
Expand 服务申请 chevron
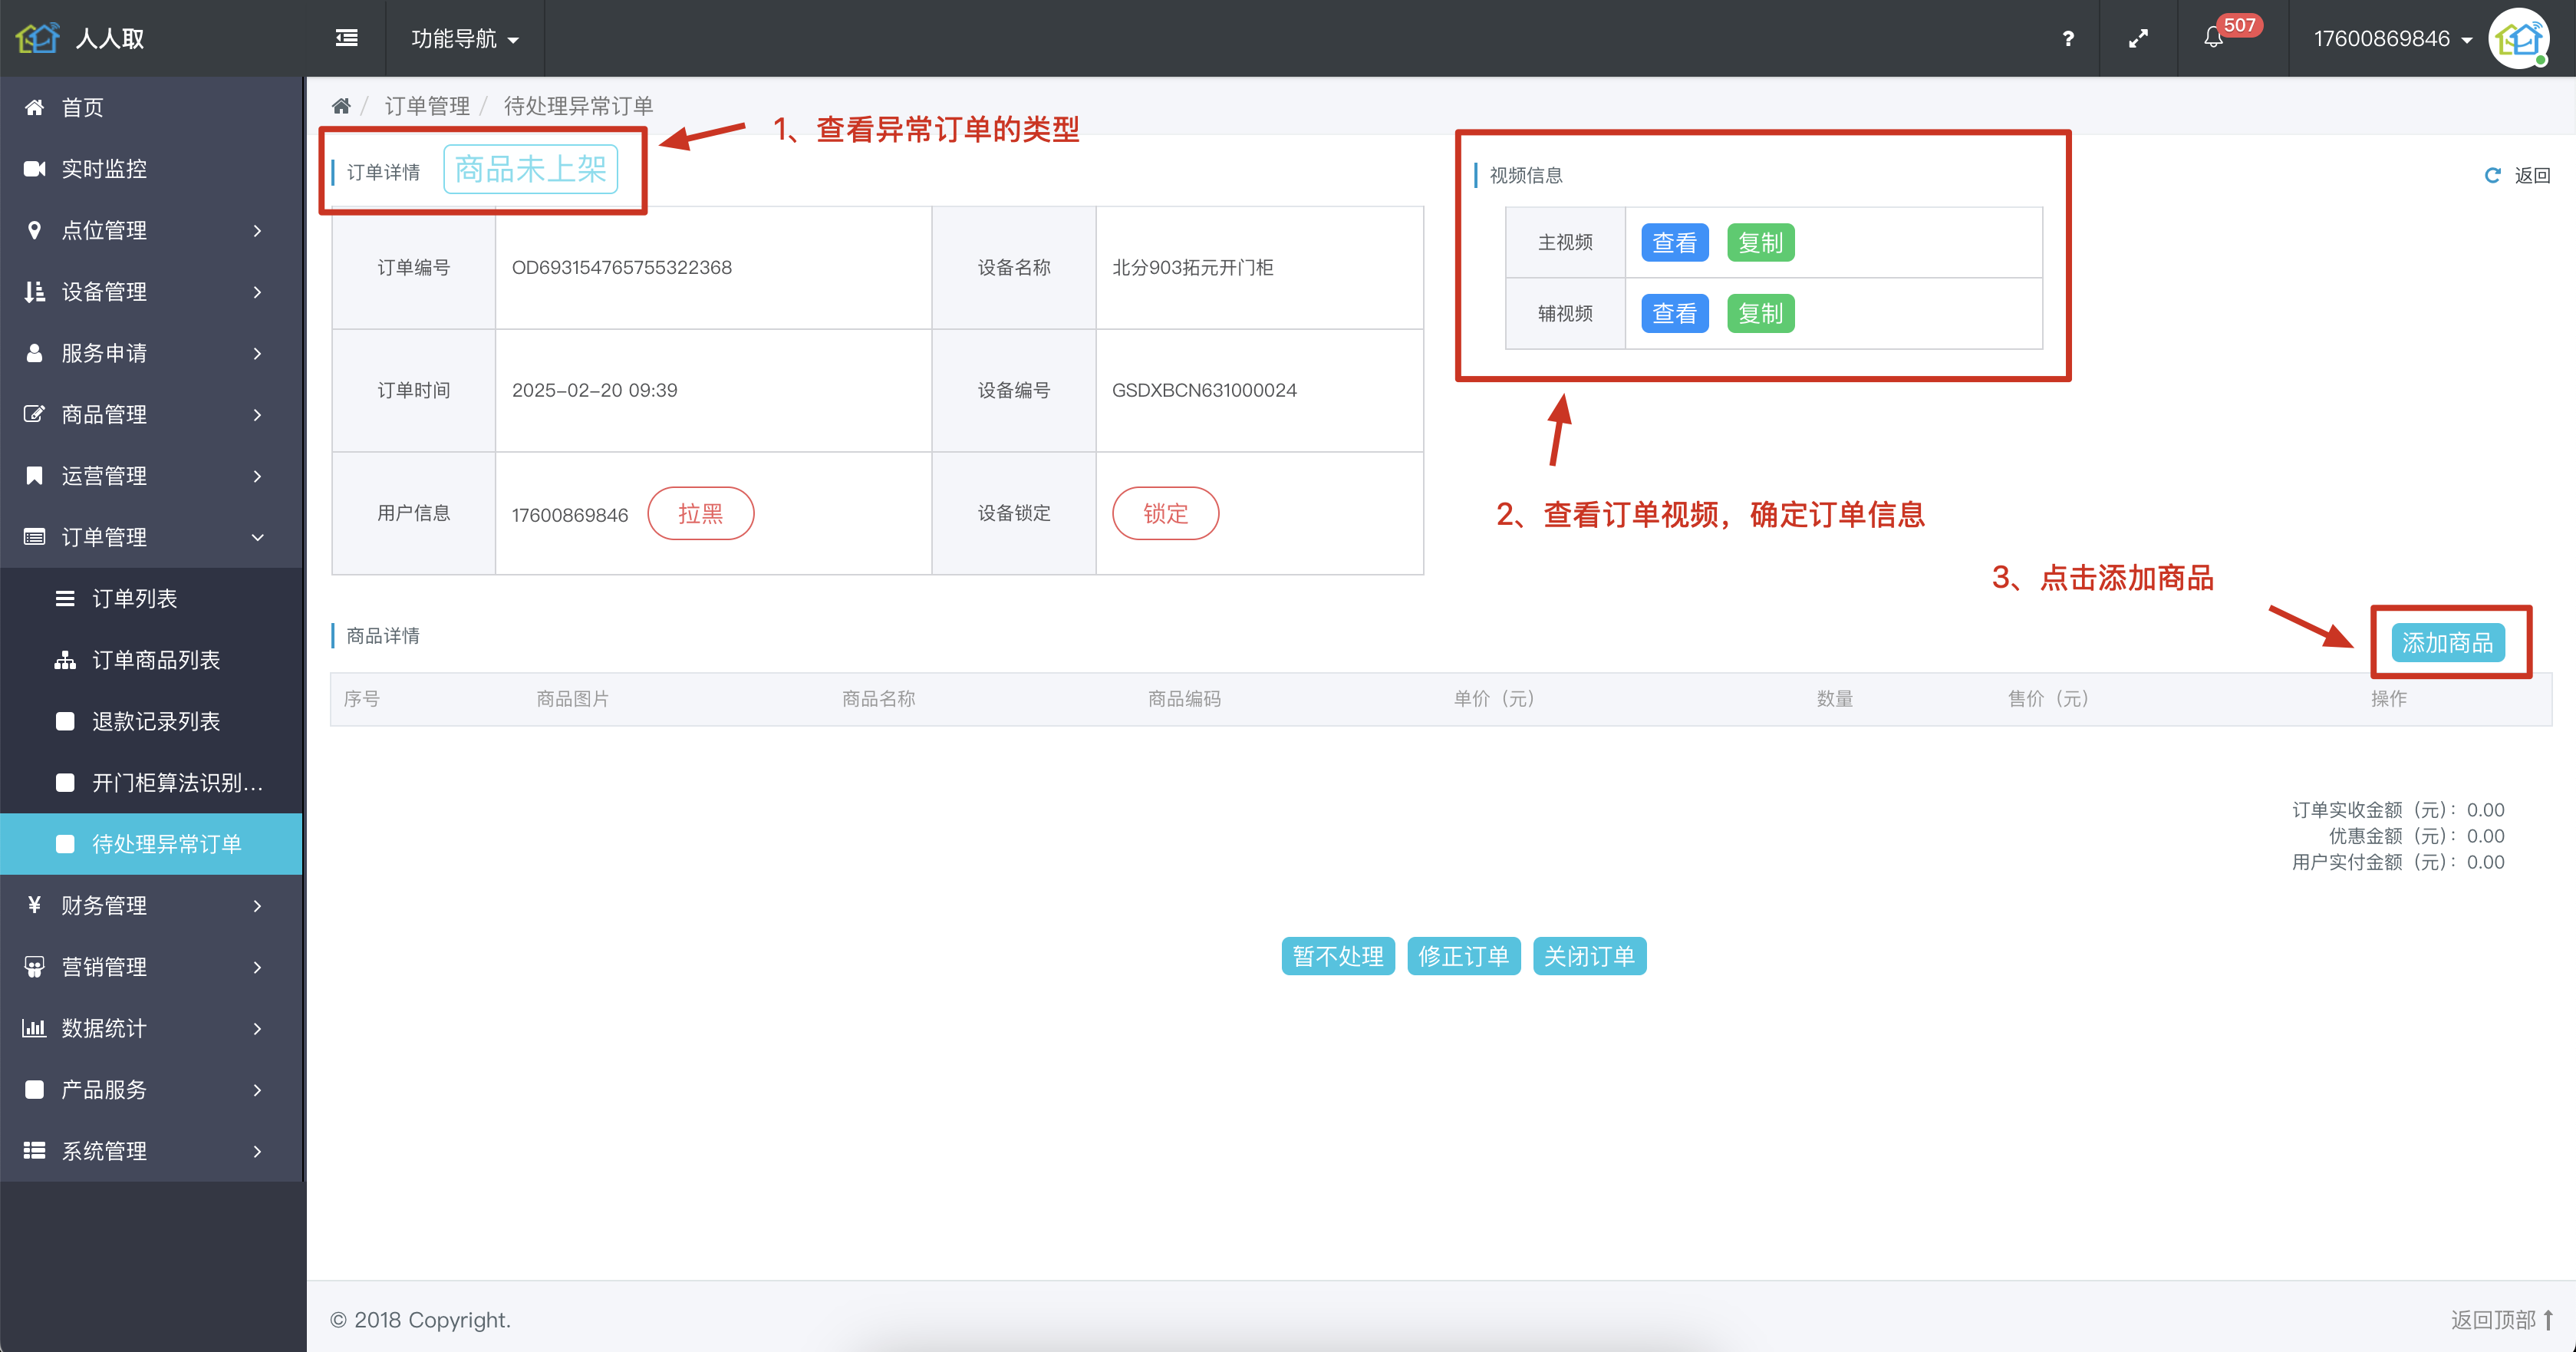point(258,354)
